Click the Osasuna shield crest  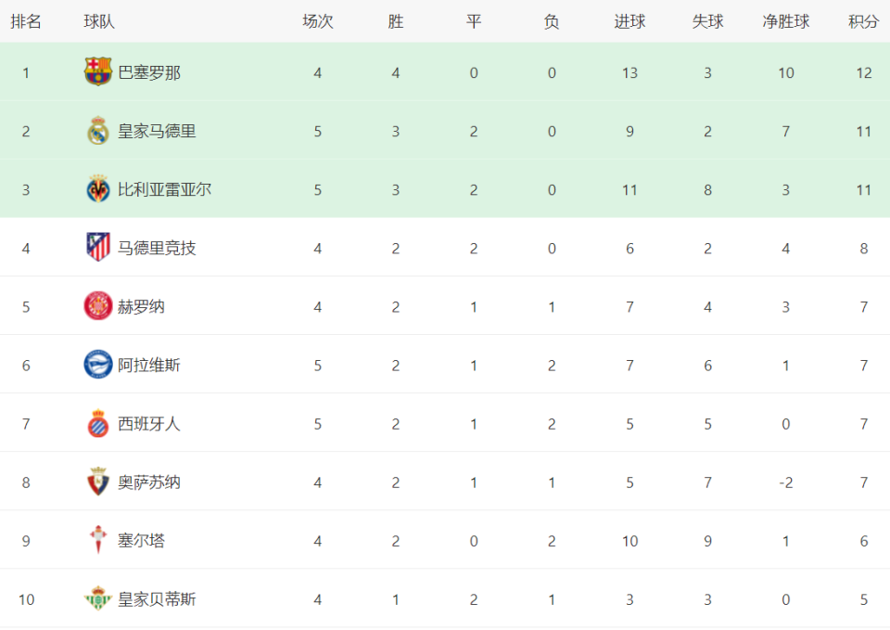tap(97, 482)
